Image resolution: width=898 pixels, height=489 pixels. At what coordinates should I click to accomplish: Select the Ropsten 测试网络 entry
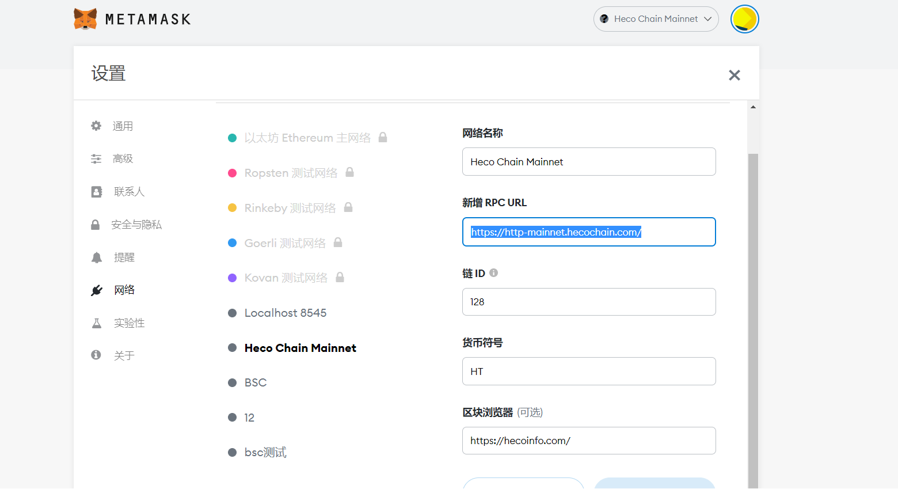pyautogui.click(x=291, y=173)
